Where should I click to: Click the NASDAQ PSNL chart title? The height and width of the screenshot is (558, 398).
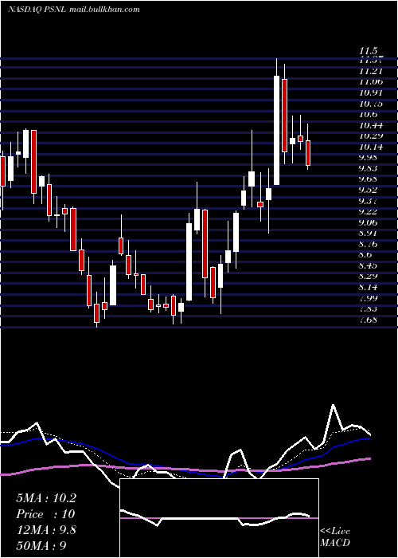point(37,10)
